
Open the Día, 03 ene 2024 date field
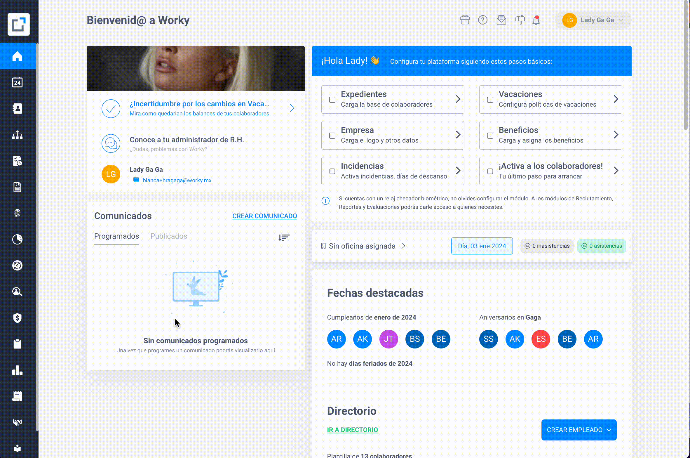click(482, 246)
